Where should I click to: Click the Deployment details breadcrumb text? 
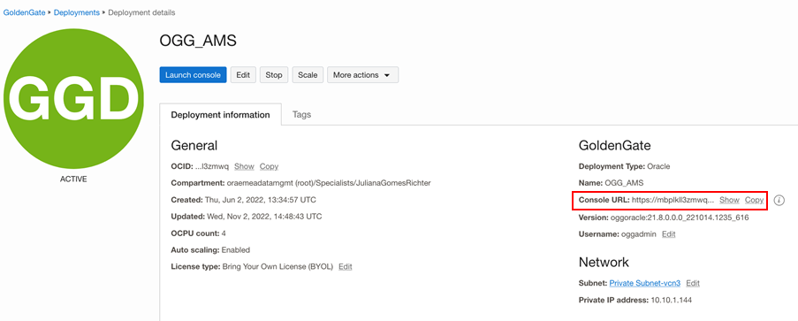[141, 12]
